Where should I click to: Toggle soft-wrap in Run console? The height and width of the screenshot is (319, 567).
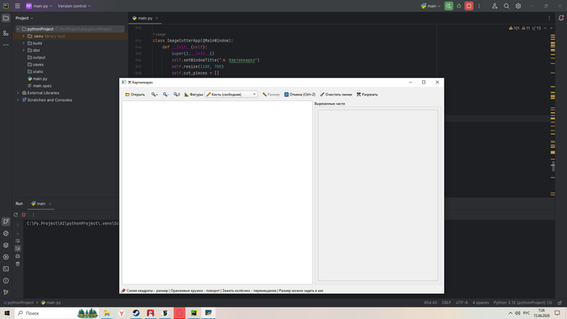click(x=18, y=241)
